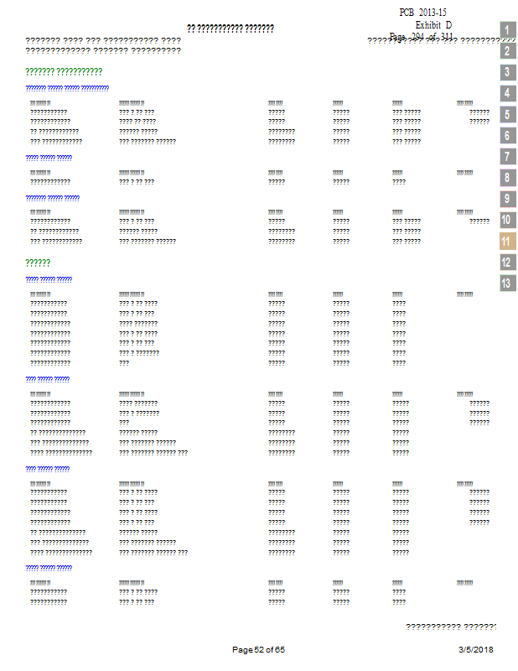Click the 'Exhibit D' header label
This screenshot has height=671, width=518.
pos(433,25)
